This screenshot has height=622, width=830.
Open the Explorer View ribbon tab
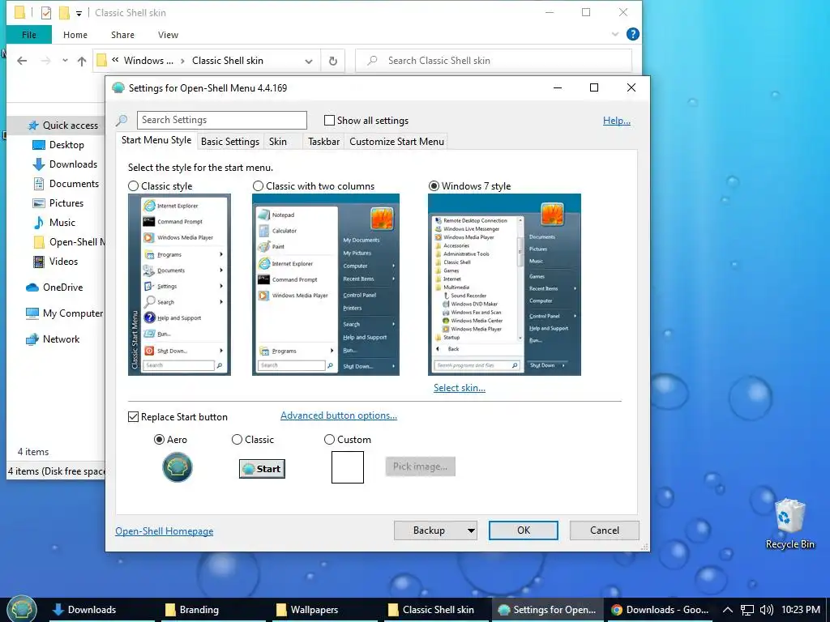[168, 35]
